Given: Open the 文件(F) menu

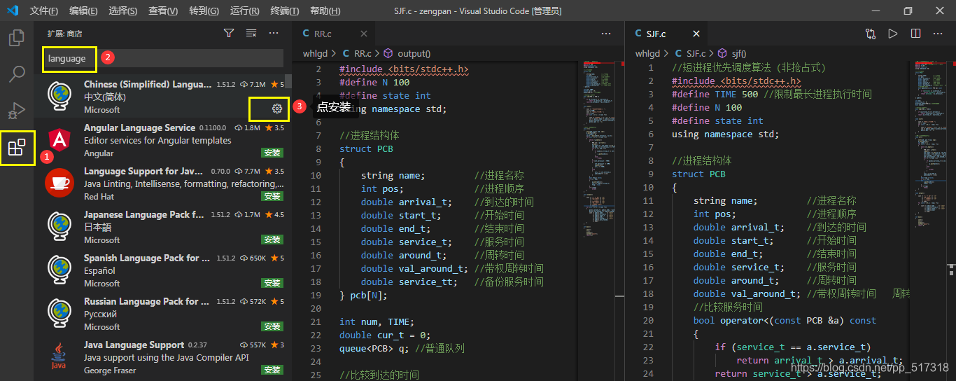Looking at the screenshot, I should (43, 11).
